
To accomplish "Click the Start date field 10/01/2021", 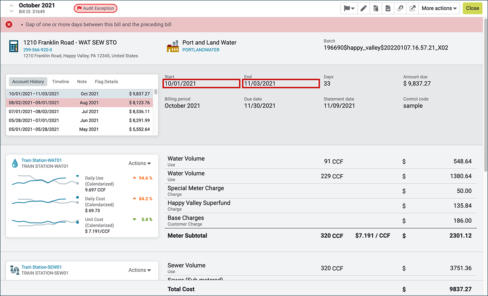I will tap(202, 84).
